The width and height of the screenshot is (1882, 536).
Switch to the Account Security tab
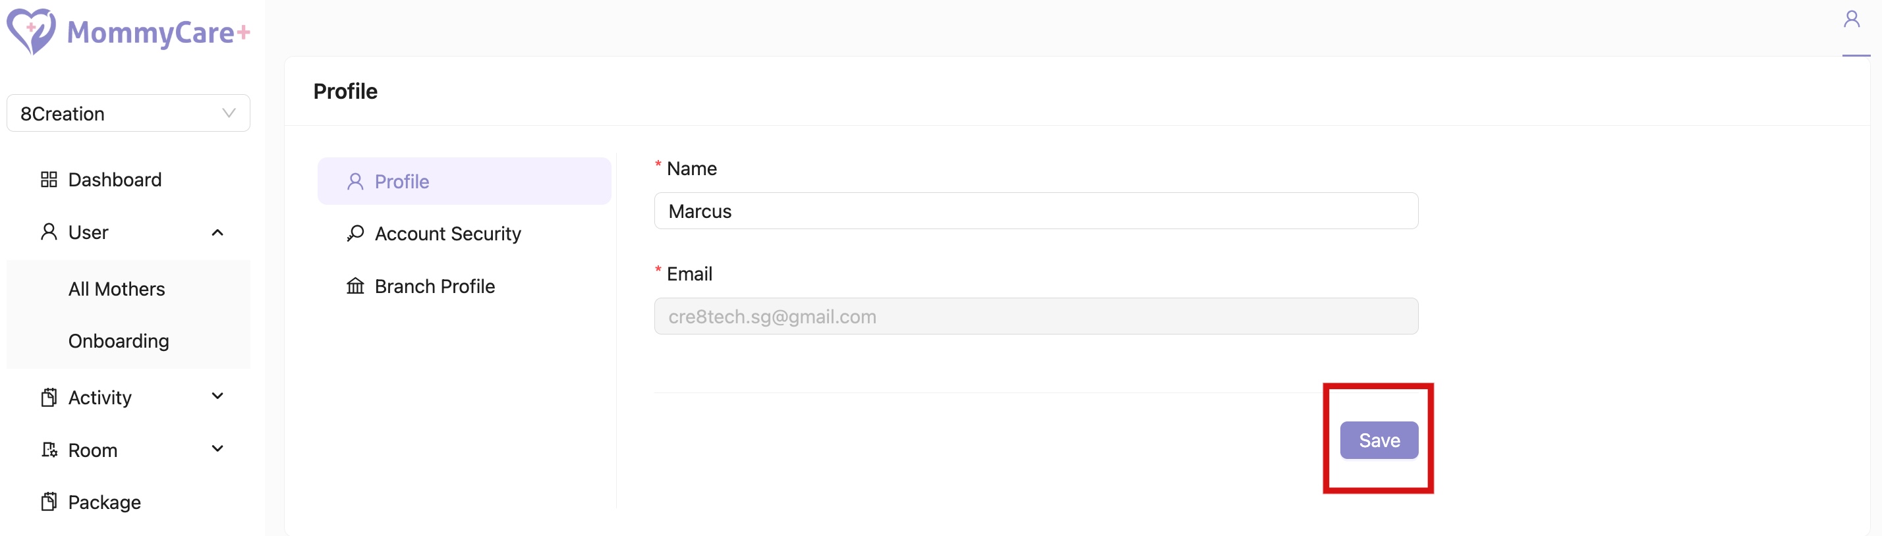tap(448, 233)
